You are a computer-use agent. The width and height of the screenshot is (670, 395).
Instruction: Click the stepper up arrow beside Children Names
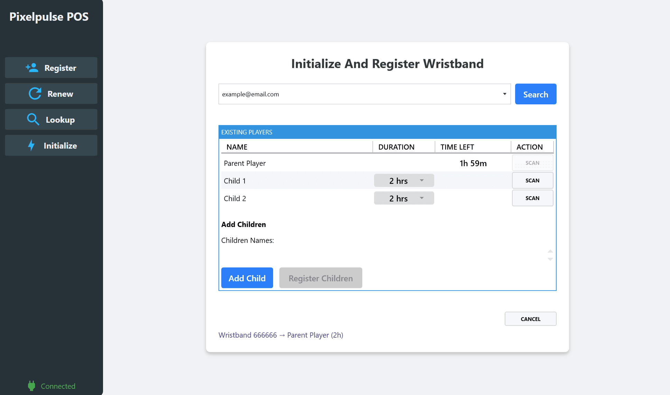[x=550, y=251]
